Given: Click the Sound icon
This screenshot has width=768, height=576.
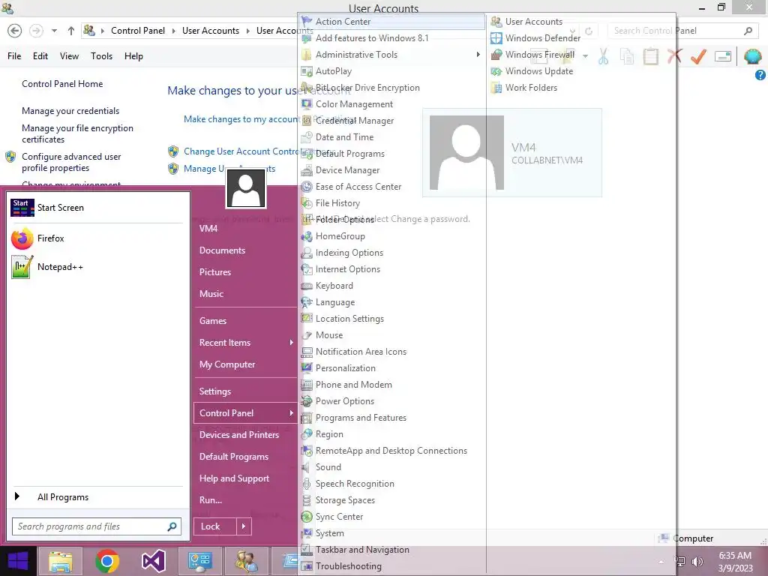Looking at the screenshot, I should (x=307, y=467).
